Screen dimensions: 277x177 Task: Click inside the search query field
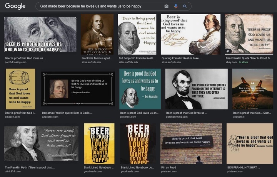(x=101, y=7)
